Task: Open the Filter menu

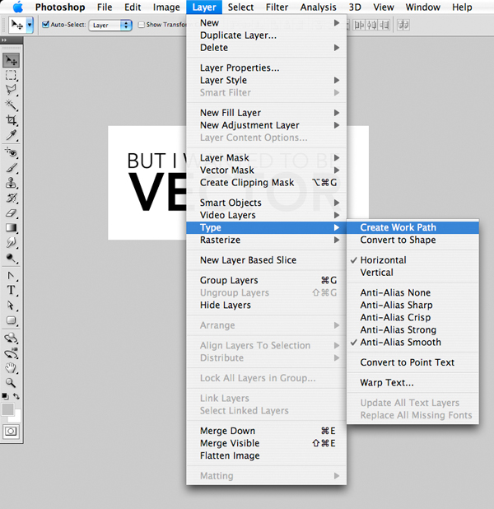Action: click(277, 7)
